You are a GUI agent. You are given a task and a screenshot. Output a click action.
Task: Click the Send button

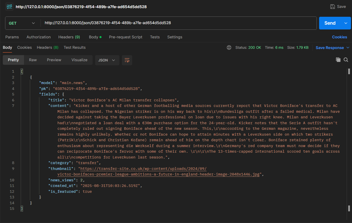(x=330, y=23)
